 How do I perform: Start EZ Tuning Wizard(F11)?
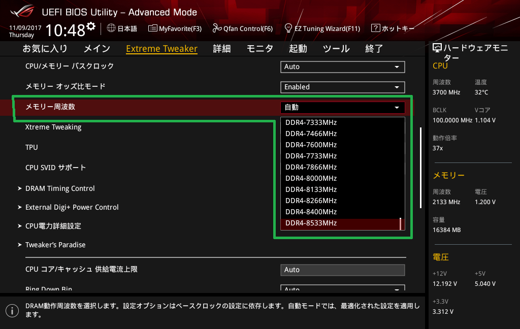point(322,28)
